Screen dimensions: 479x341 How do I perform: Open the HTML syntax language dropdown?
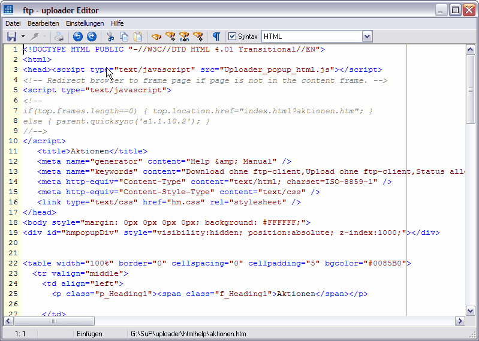pyautogui.click(x=367, y=37)
